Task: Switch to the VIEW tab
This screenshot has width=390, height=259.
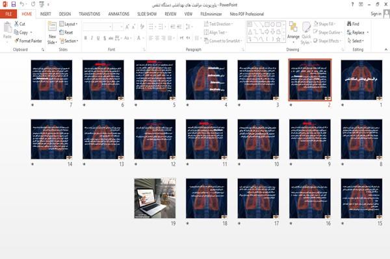Action: [188, 14]
